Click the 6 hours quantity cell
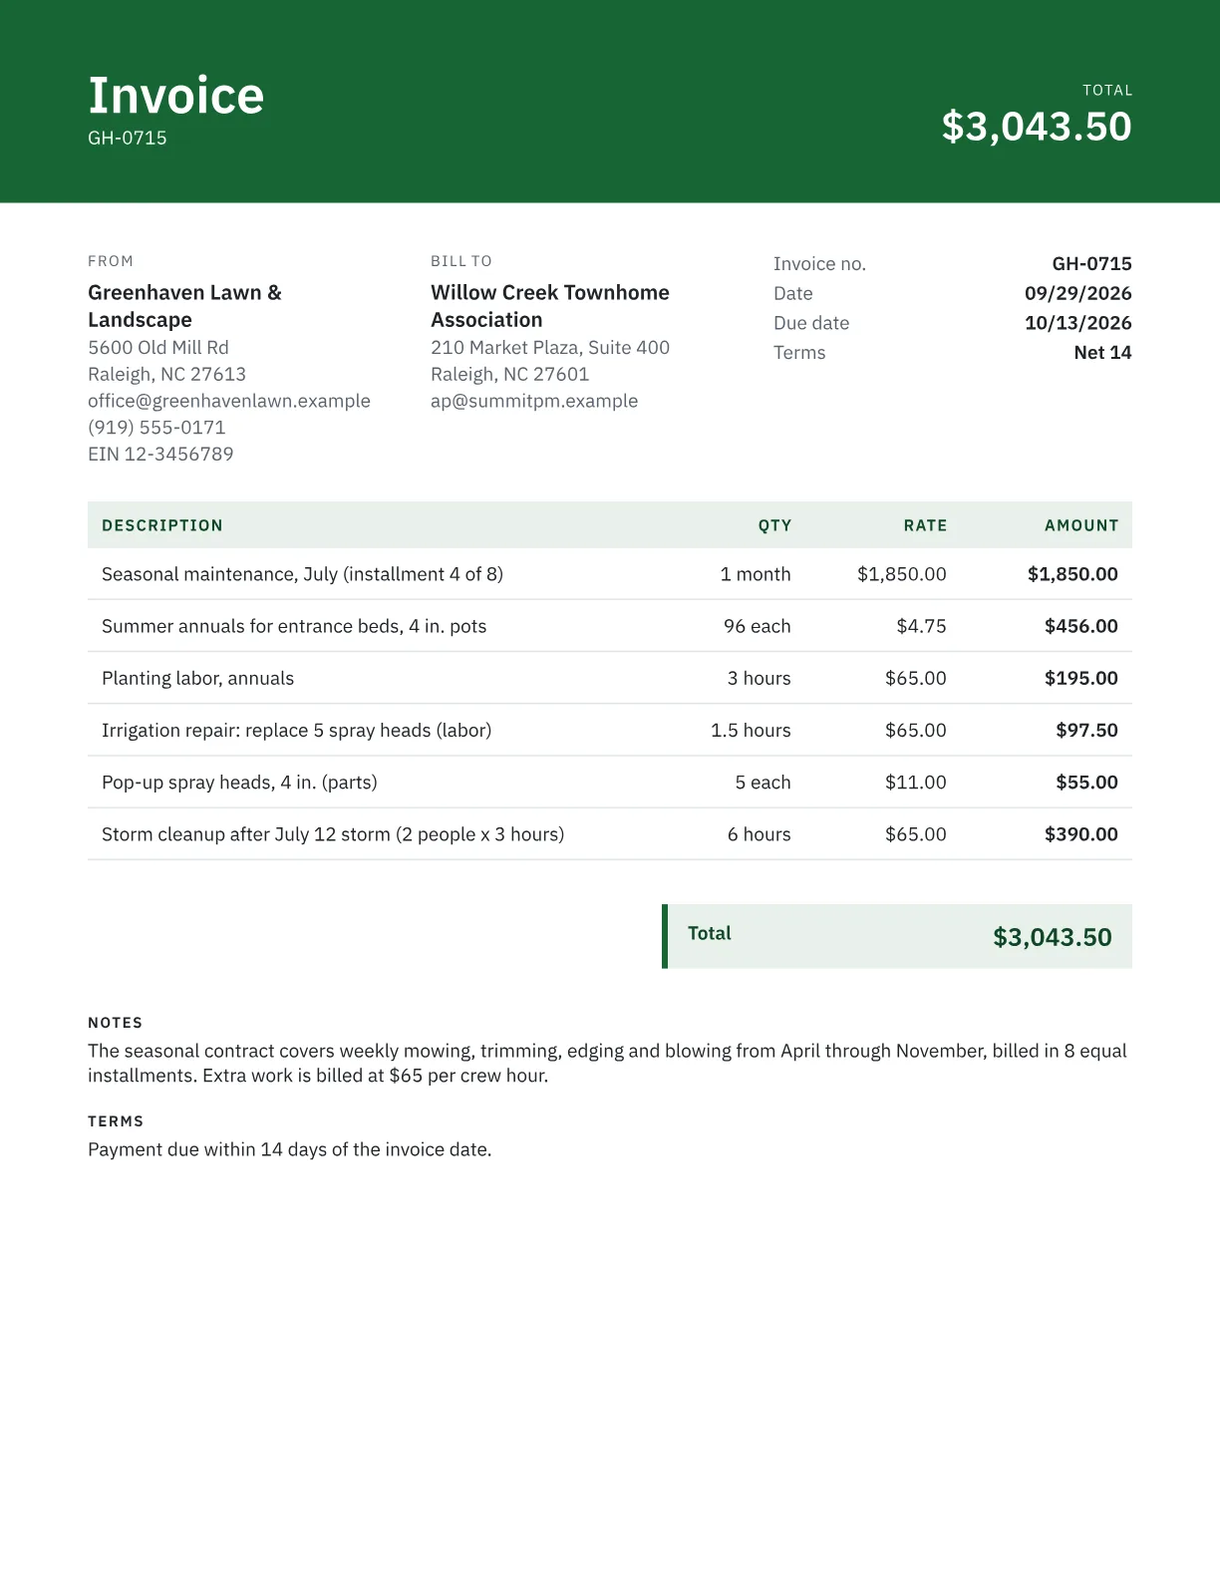This screenshot has height=1579, width=1220. 760,834
